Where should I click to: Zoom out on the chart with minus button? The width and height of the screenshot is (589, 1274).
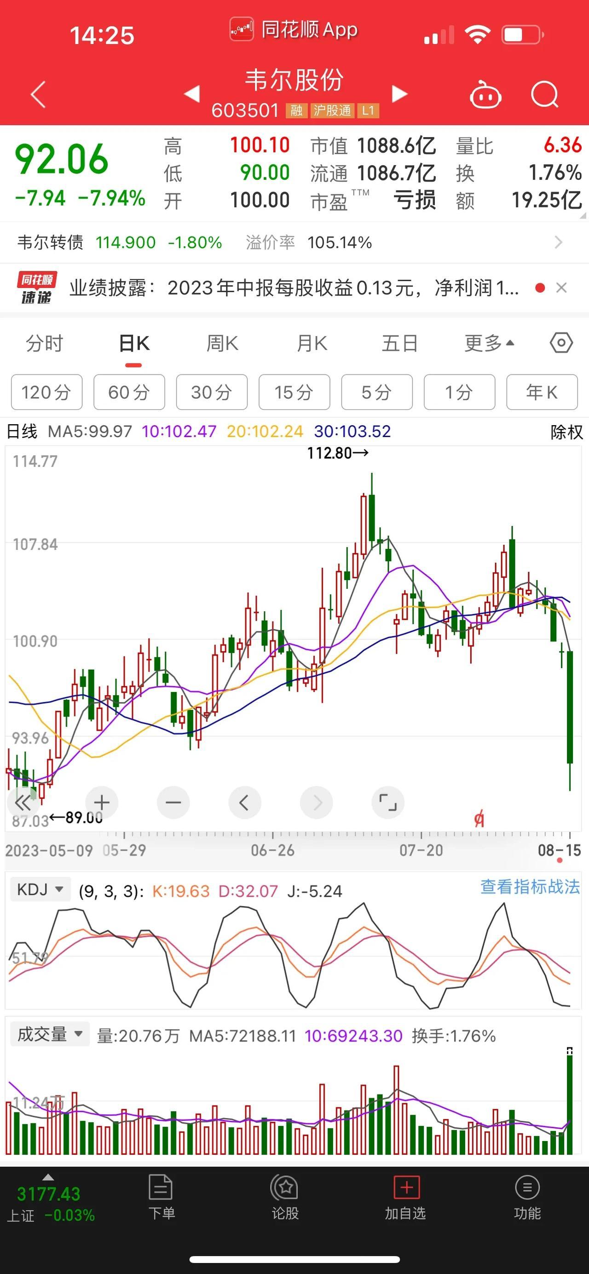pyautogui.click(x=173, y=802)
